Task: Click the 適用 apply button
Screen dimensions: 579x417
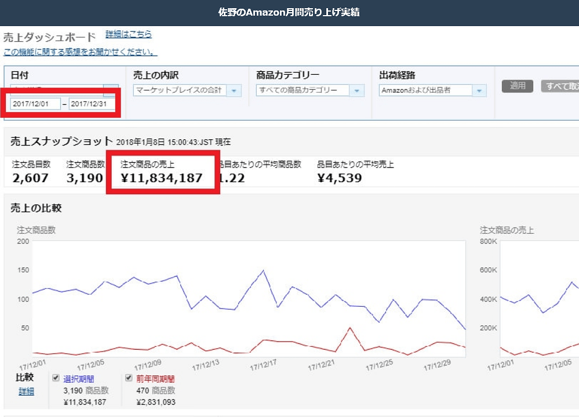Action: coord(516,85)
